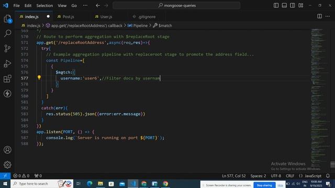Click the vertical scrollbar thumb of the editor
This screenshot has width=335, height=188.
pos(333,164)
